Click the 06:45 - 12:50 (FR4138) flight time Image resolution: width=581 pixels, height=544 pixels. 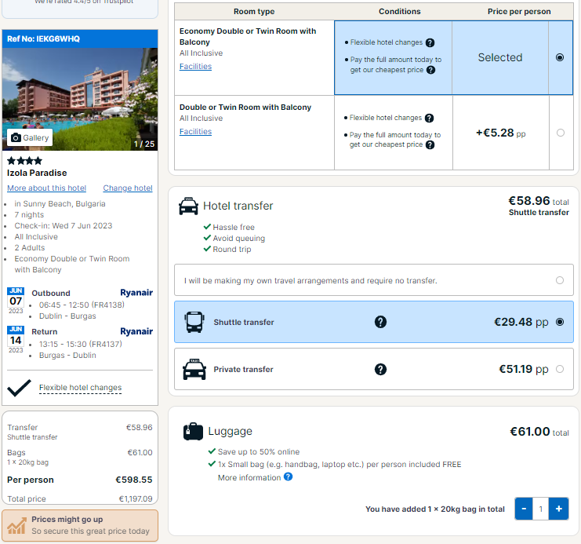(x=82, y=305)
